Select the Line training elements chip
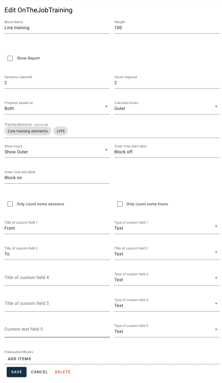The image size is (222, 383). 28,131
